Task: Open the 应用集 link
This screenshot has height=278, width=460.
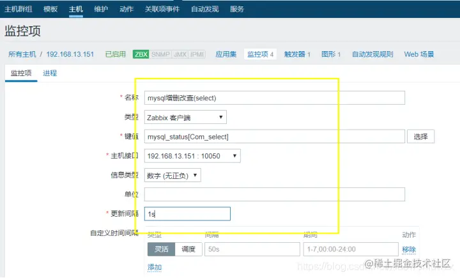Action: click(226, 54)
